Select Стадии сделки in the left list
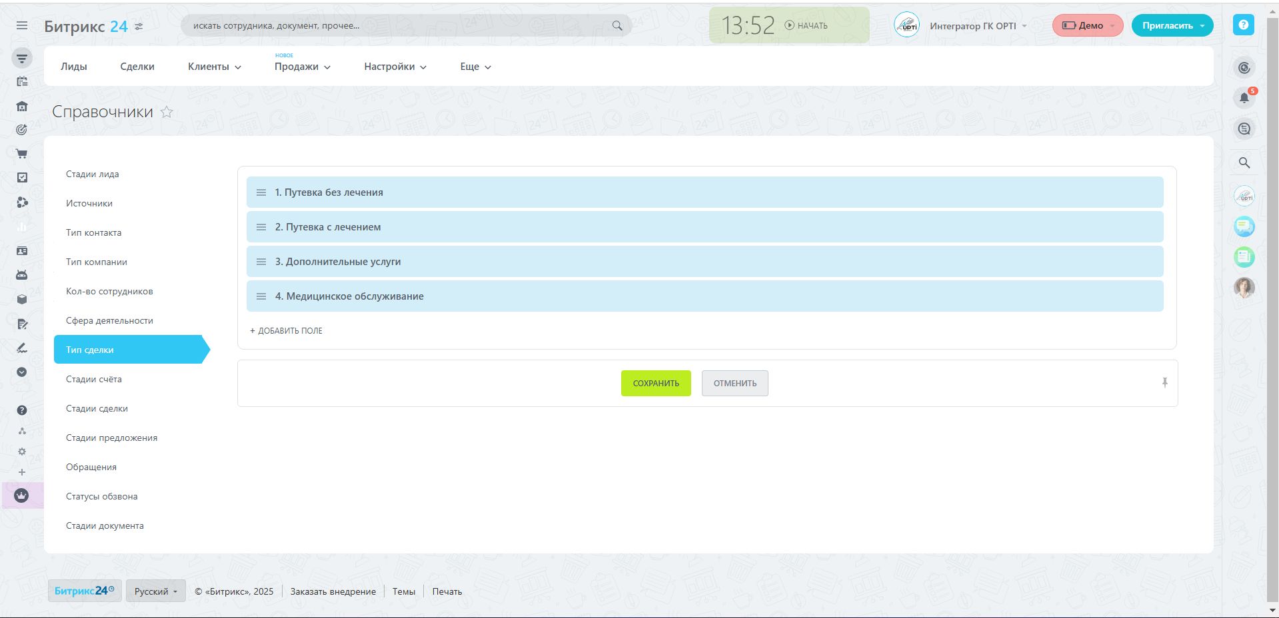Screen dimensions: 1279x618 click(x=97, y=408)
